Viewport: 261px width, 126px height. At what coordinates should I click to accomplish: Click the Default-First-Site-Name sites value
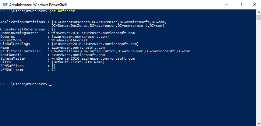click(x=78, y=62)
